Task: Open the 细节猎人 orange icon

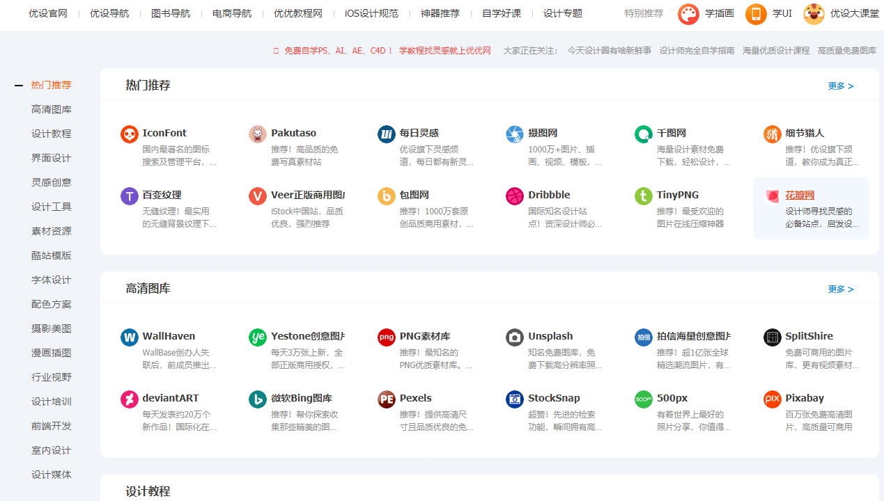Action: [773, 134]
